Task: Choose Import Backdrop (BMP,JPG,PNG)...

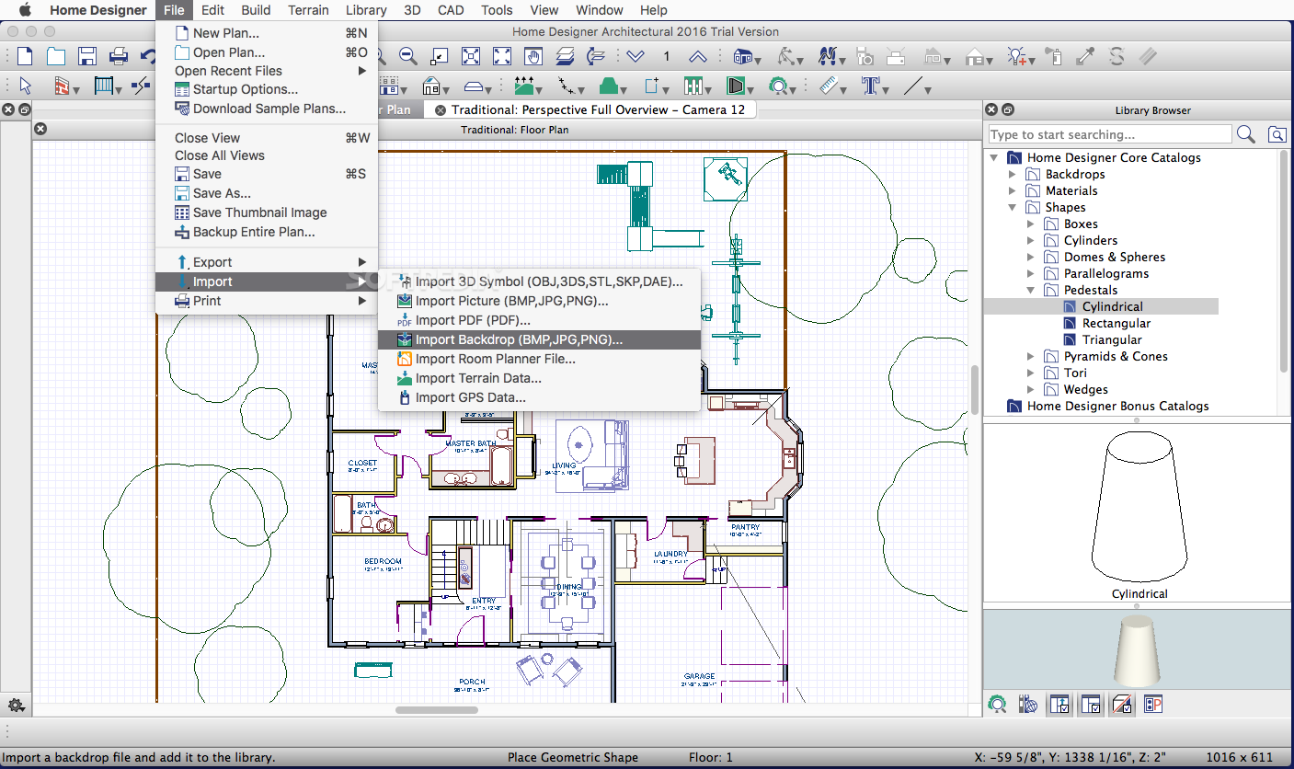Action: pyautogui.click(x=539, y=339)
